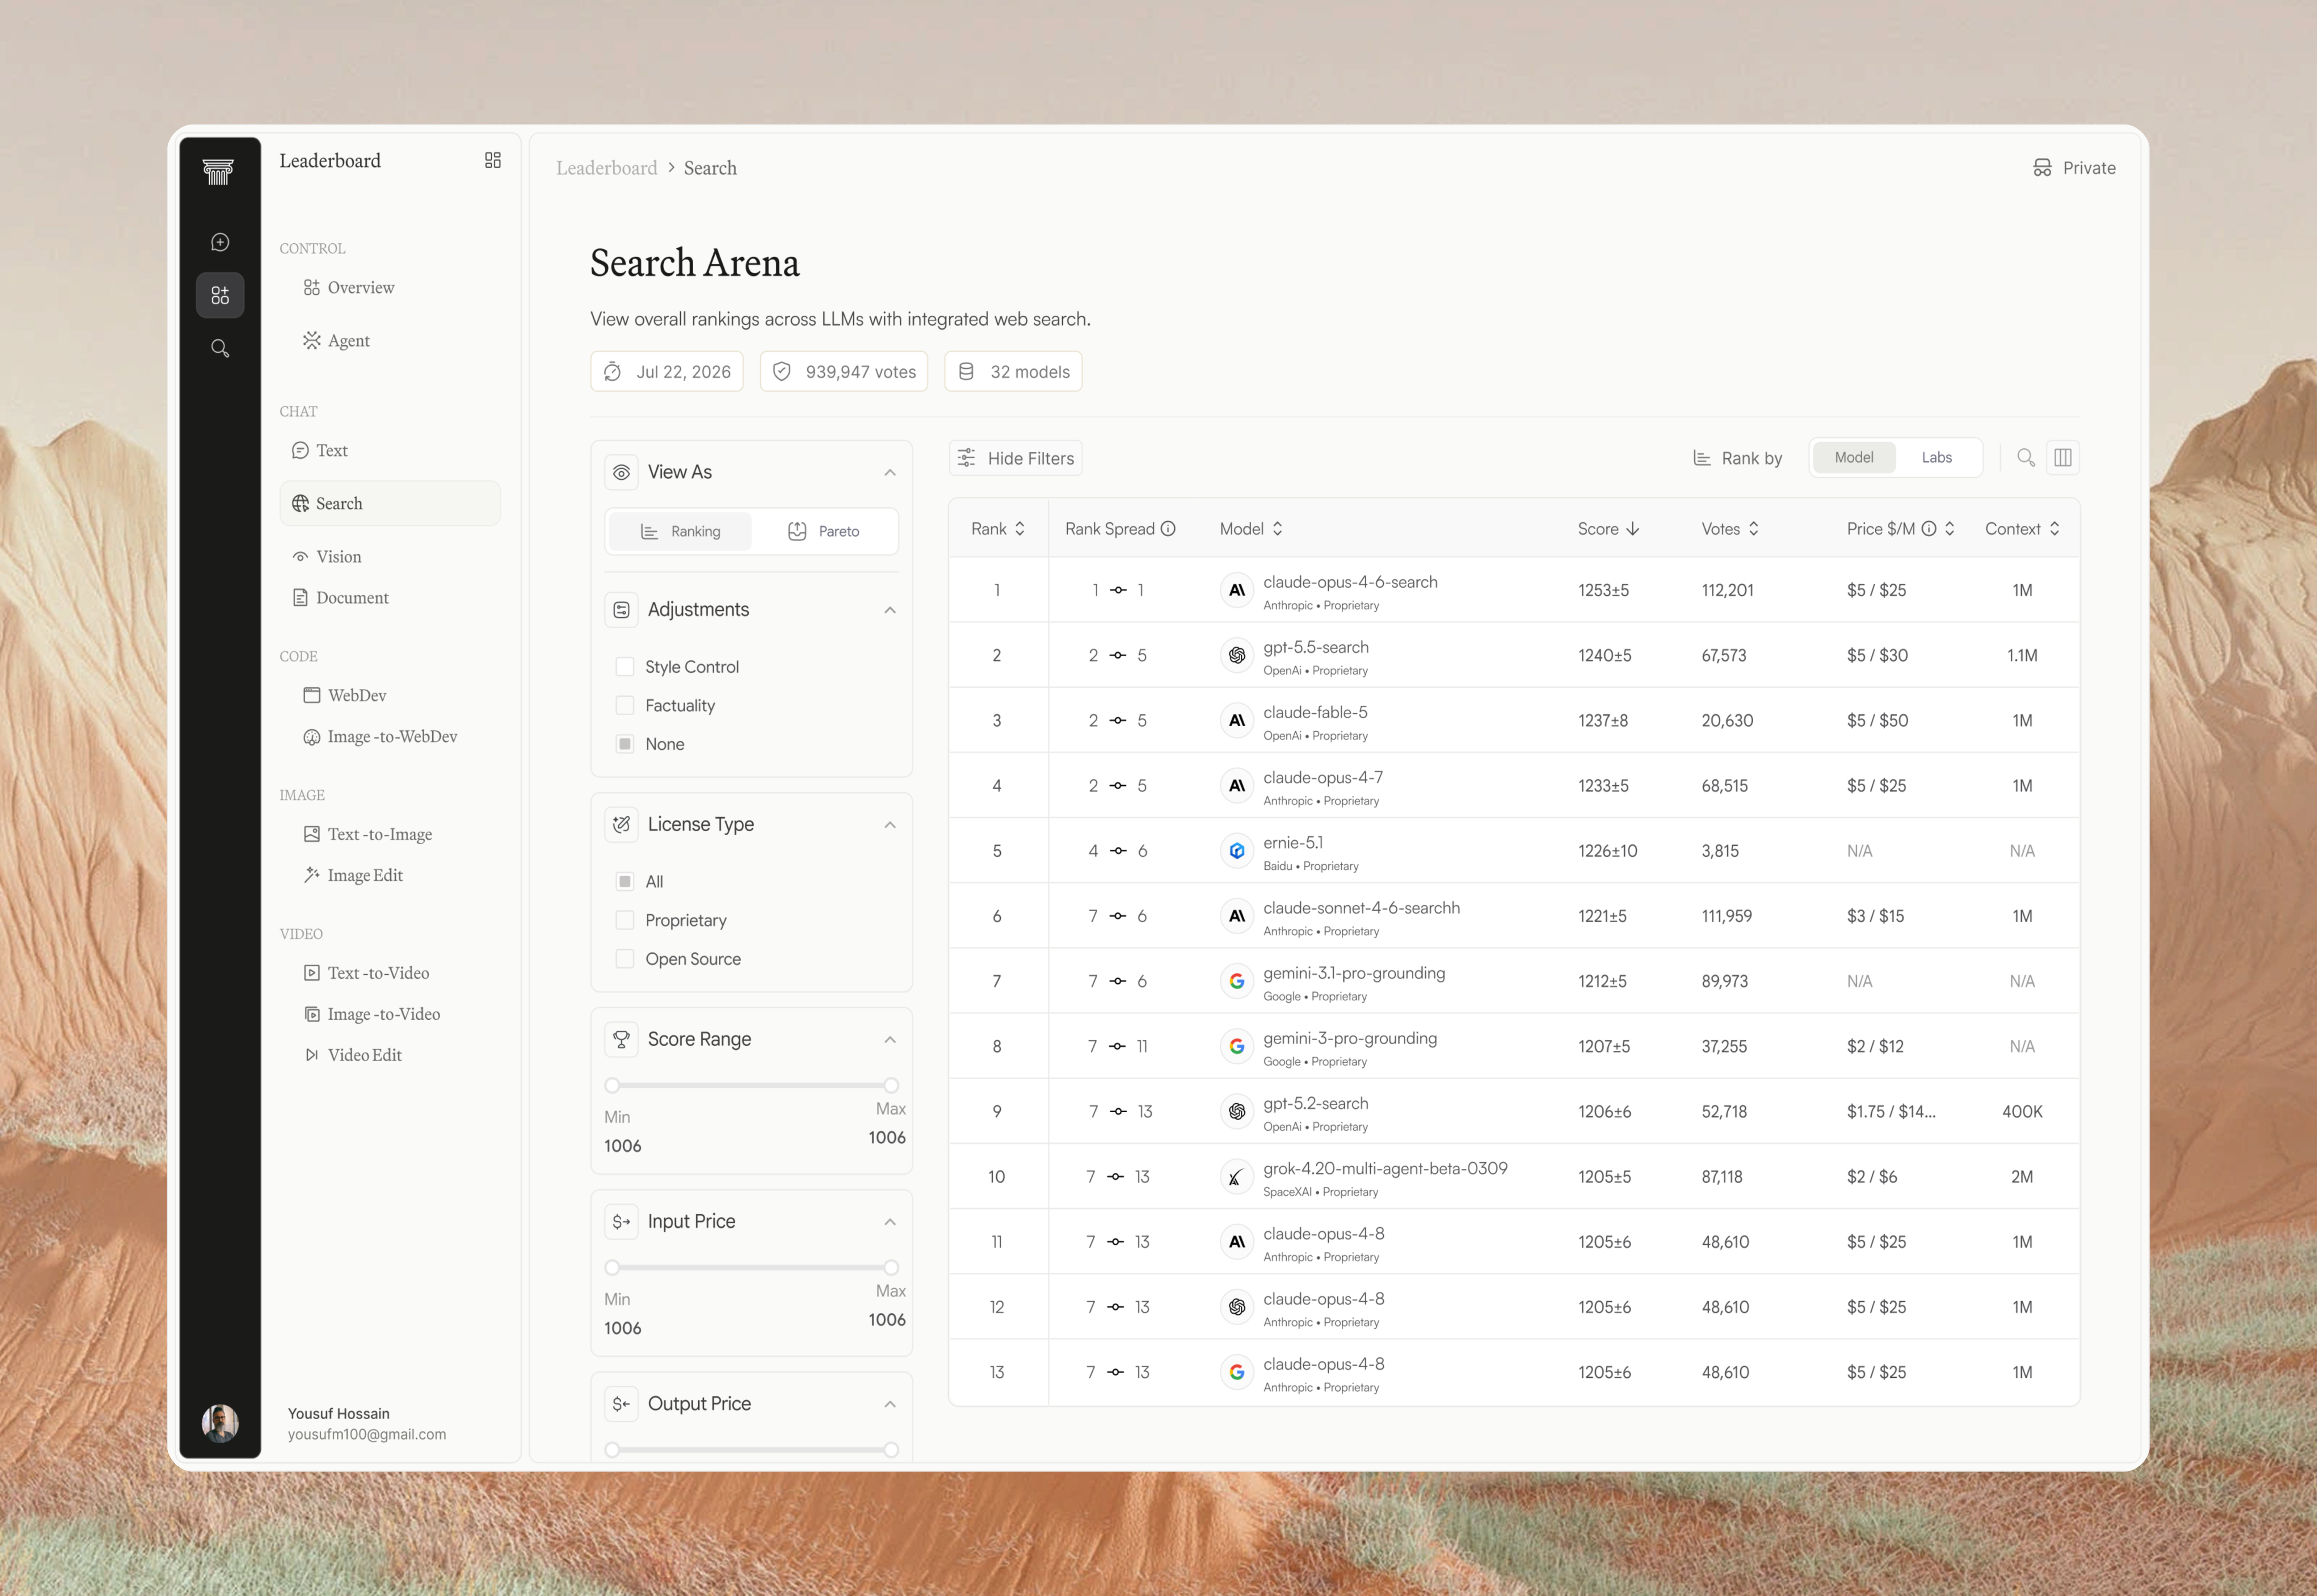Click the OpenAI logo for gpt-5.5-search

[1237, 655]
